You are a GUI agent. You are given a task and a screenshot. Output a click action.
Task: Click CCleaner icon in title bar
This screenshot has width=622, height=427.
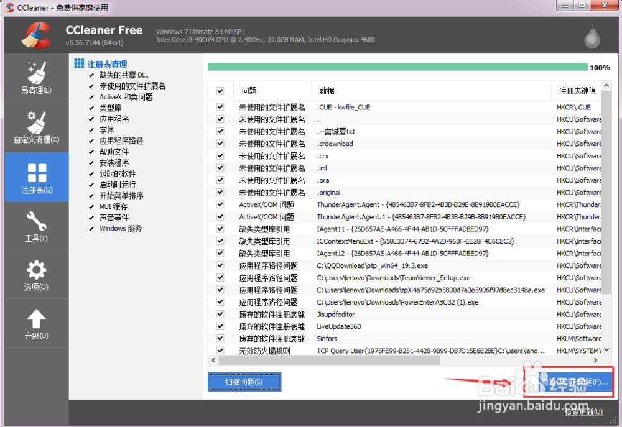tap(9, 7)
